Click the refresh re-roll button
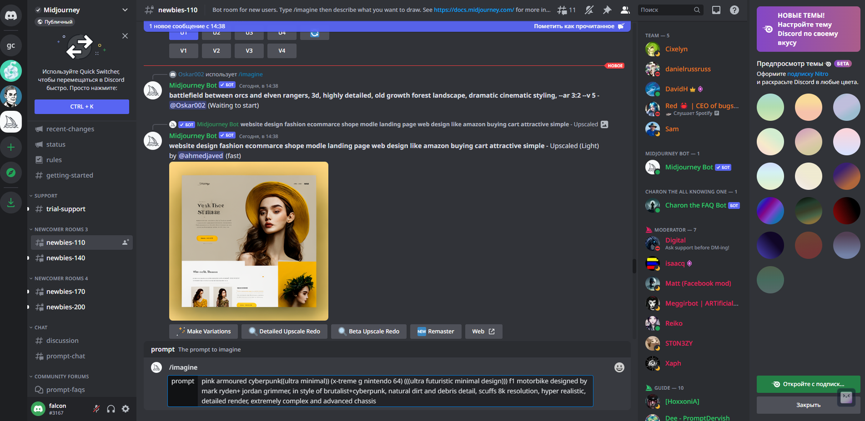The width and height of the screenshot is (865, 421). pos(314,33)
